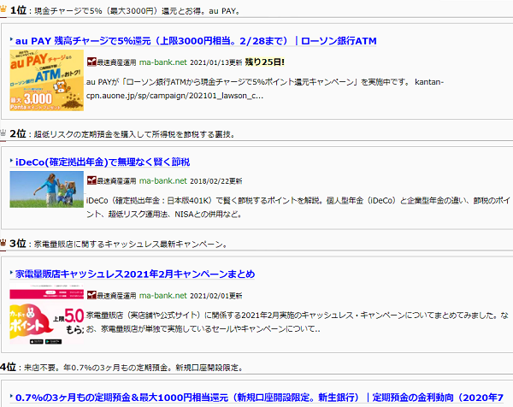This screenshot has height=407, width=513.
Task: Click the site favicon in the au PAY entry
Action: (91, 62)
